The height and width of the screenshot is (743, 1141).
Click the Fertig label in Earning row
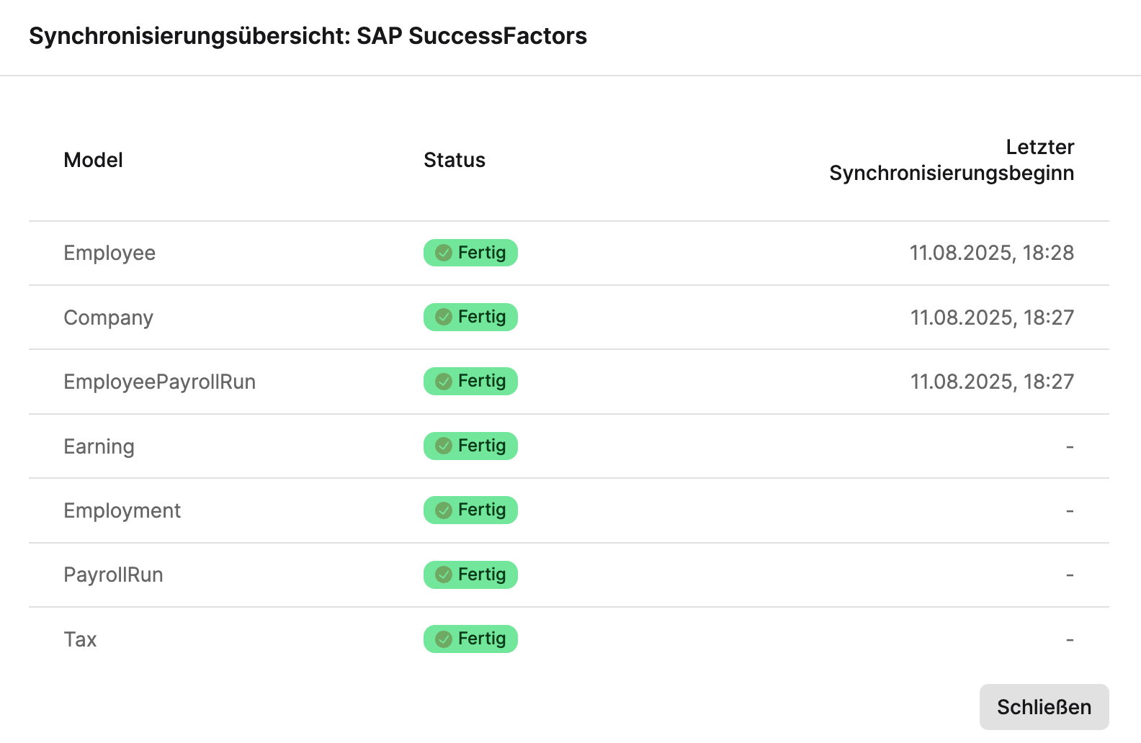[482, 446]
